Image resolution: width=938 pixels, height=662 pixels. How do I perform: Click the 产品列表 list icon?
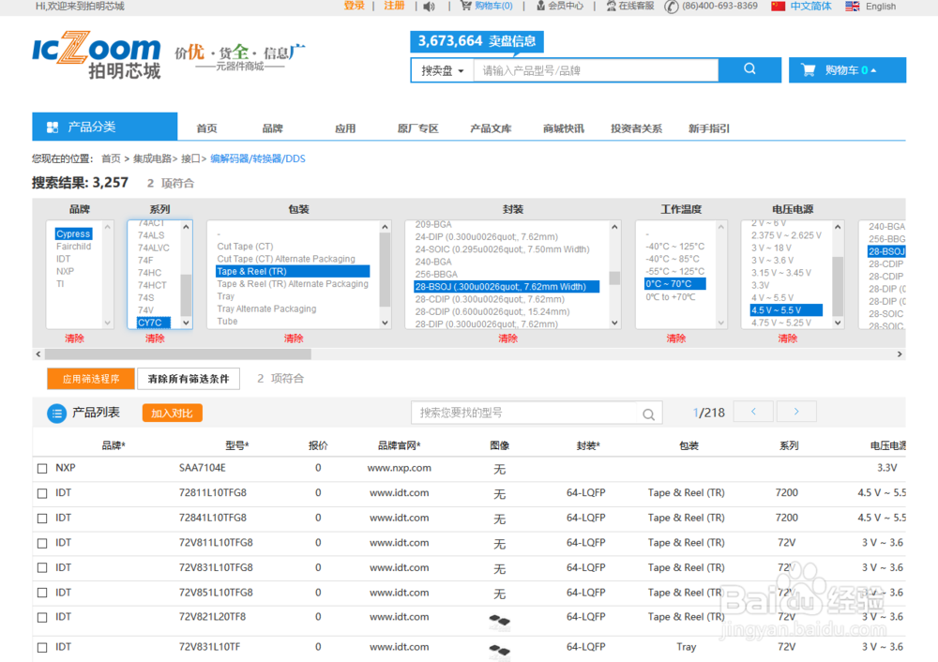click(57, 414)
